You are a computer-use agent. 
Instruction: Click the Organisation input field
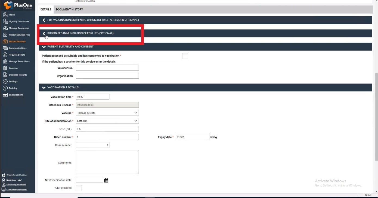pos(107,76)
